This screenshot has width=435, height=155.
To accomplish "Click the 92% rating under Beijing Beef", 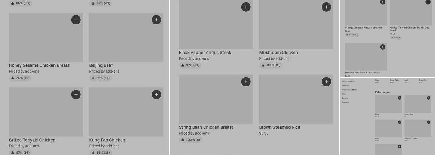I will pyautogui.click(x=100, y=78).
